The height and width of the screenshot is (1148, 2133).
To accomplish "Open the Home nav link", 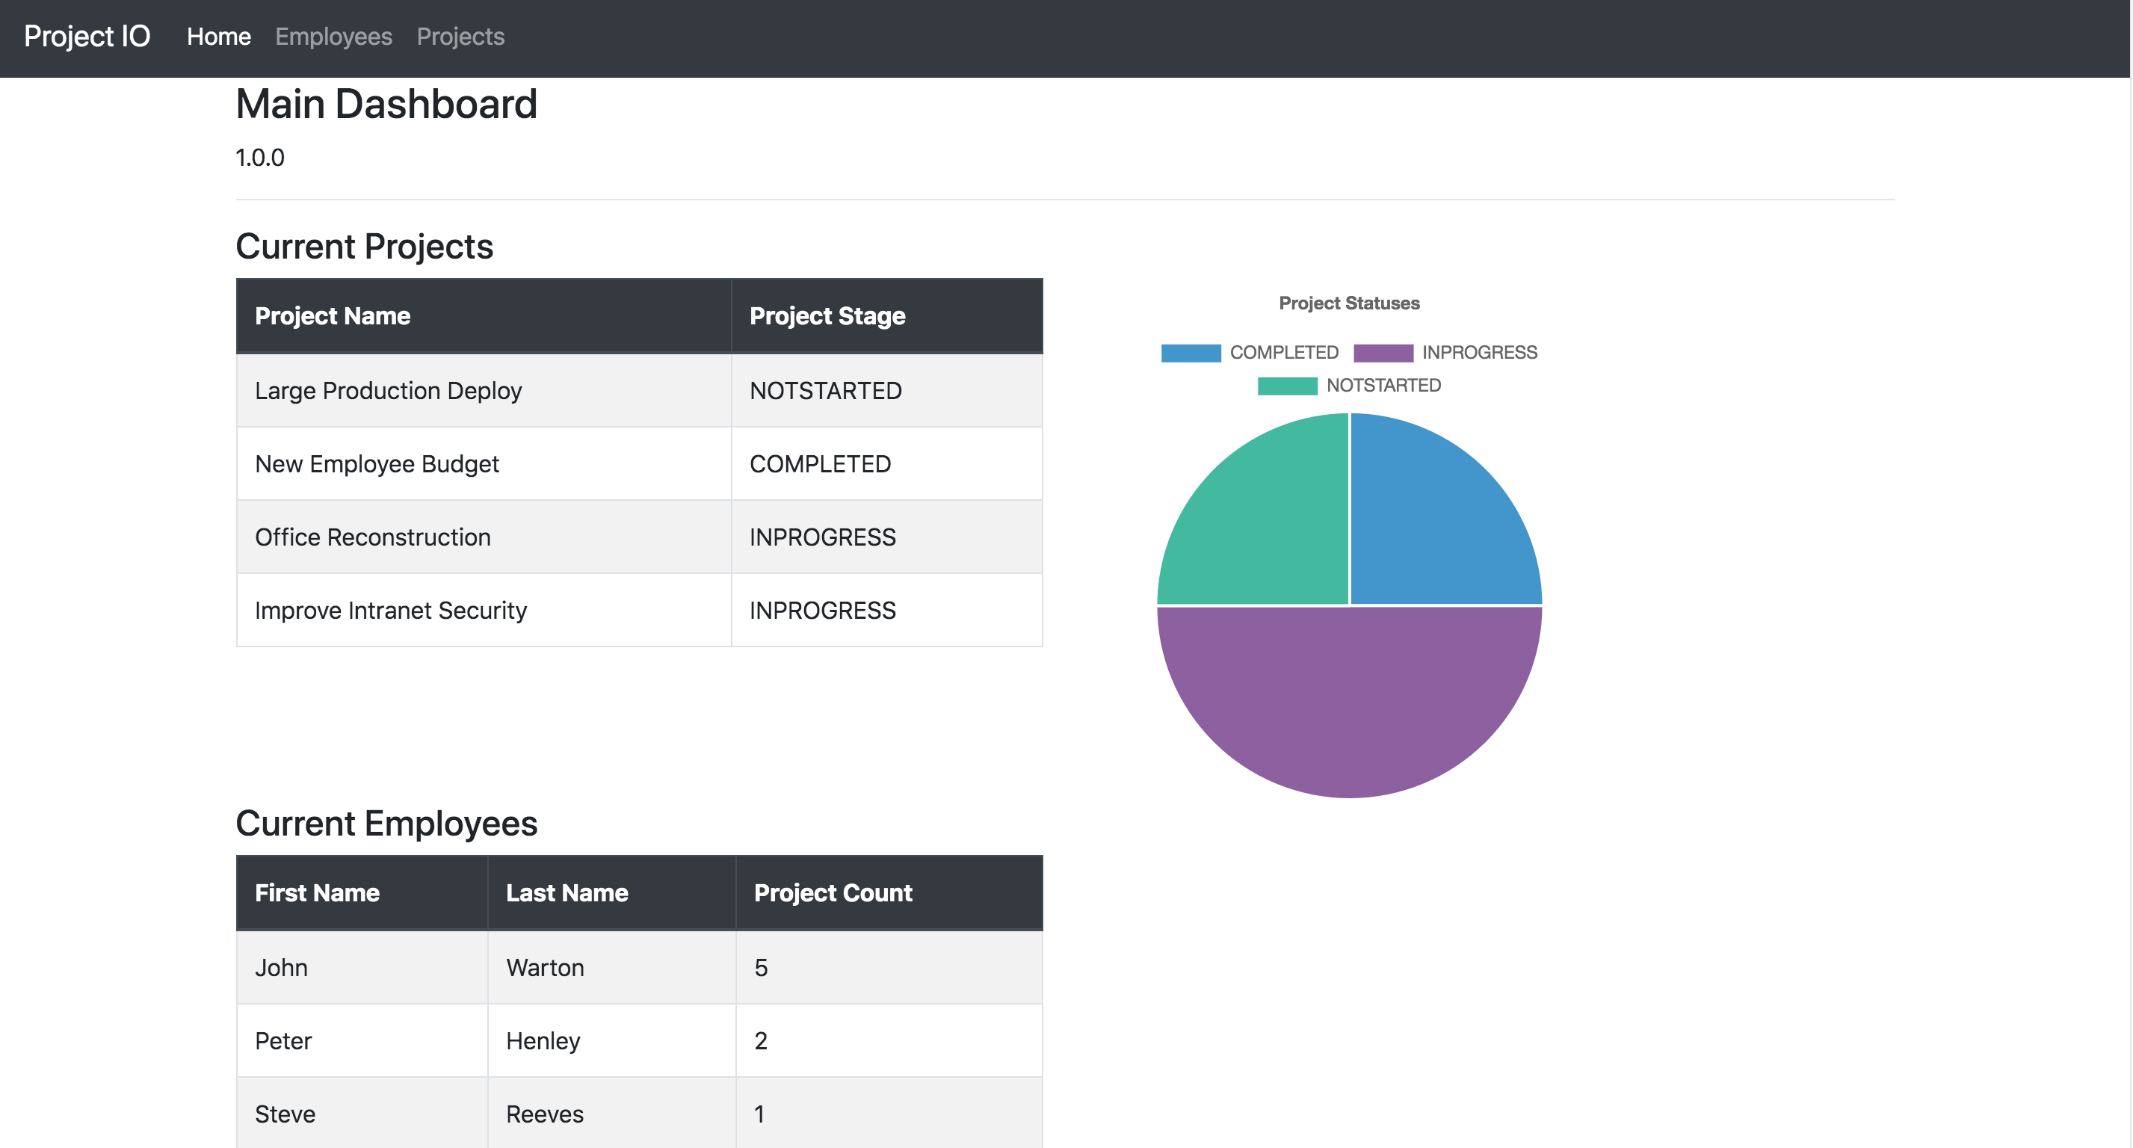I will [x=218, y=37].
